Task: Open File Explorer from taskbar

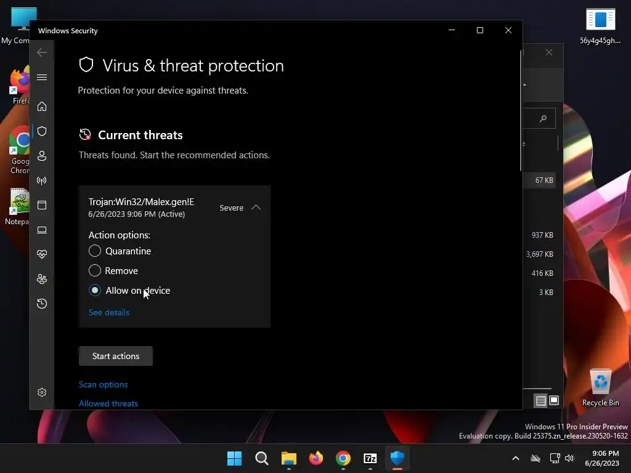Action: [288, 458]
